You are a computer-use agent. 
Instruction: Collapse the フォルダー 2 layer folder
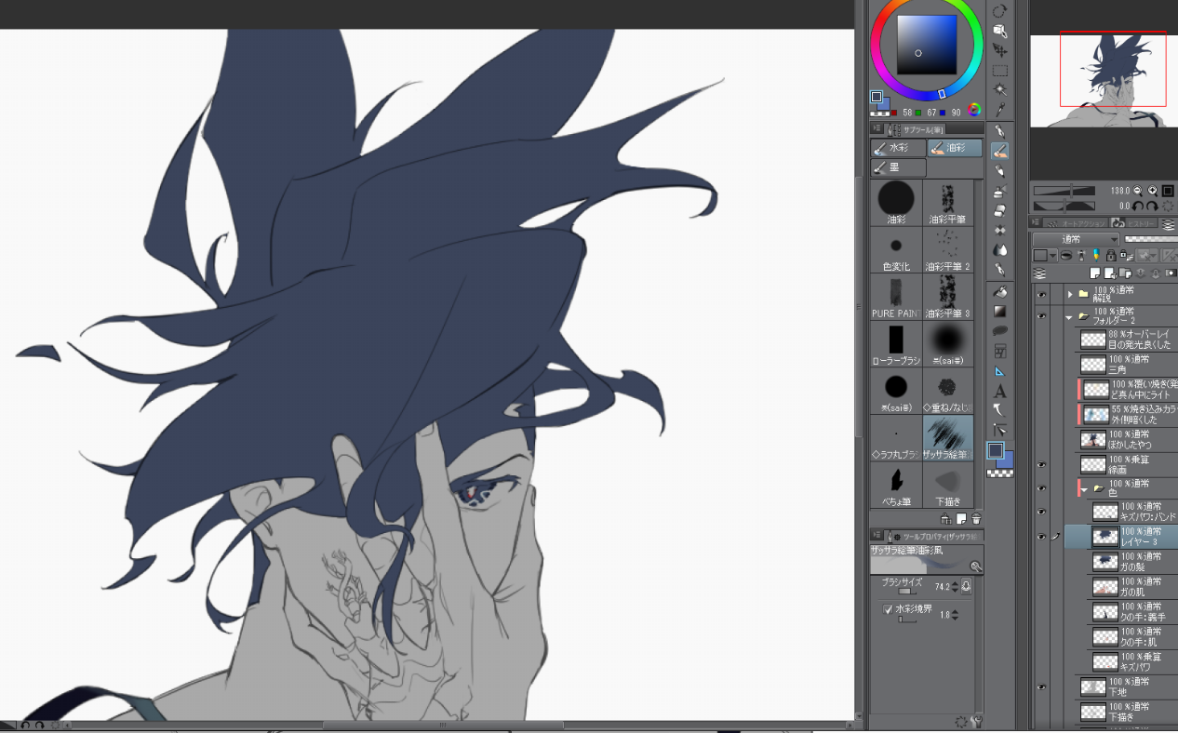(1070, 317)
